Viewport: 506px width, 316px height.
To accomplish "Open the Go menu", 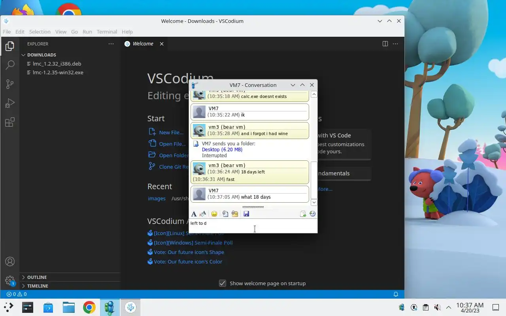I will pos(74,32).
